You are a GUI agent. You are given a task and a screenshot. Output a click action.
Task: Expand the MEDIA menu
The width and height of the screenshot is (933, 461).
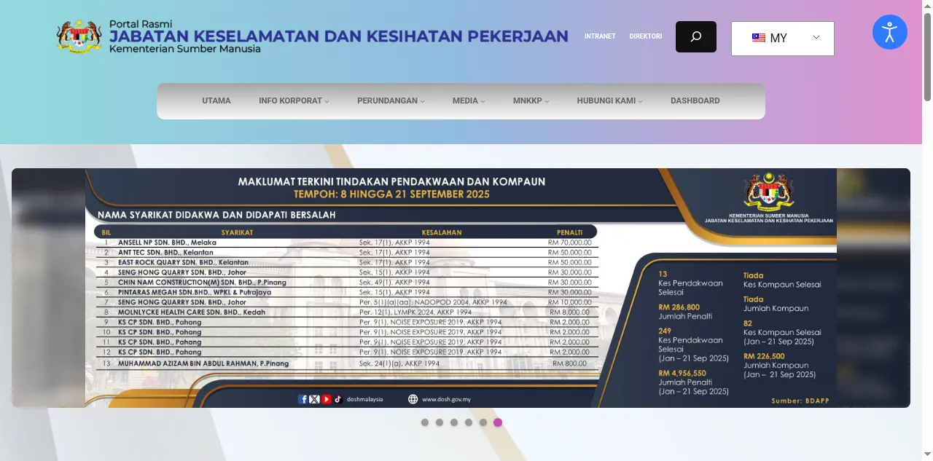tap(469, 101)
